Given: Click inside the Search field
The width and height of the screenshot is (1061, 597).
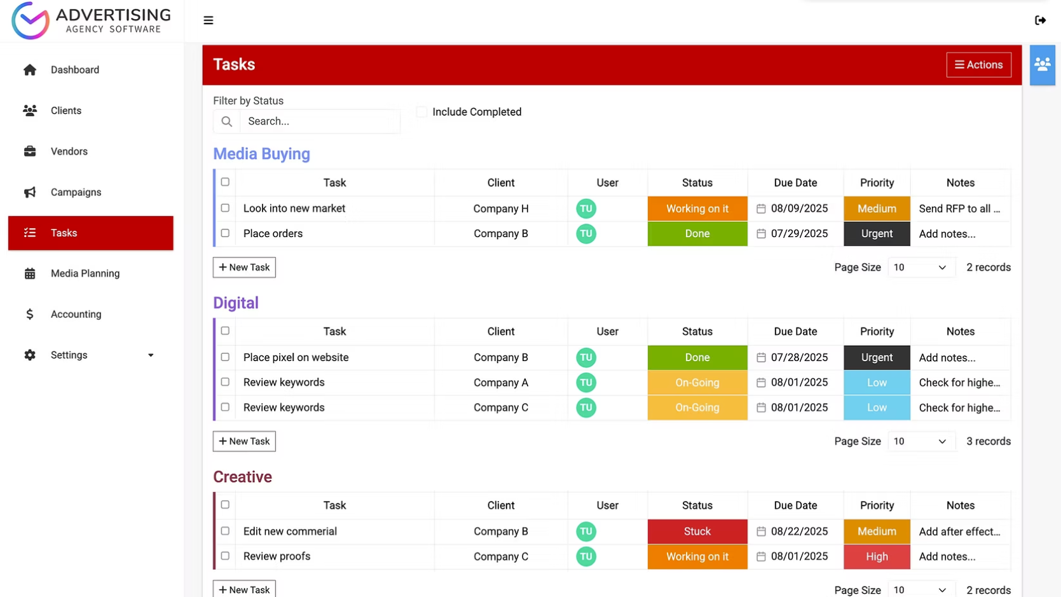Looking at the screenshot, I should pyautogui.click(x=318, y=121).
